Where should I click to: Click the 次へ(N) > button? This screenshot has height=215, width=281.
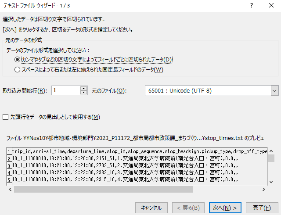click(225, 207)
